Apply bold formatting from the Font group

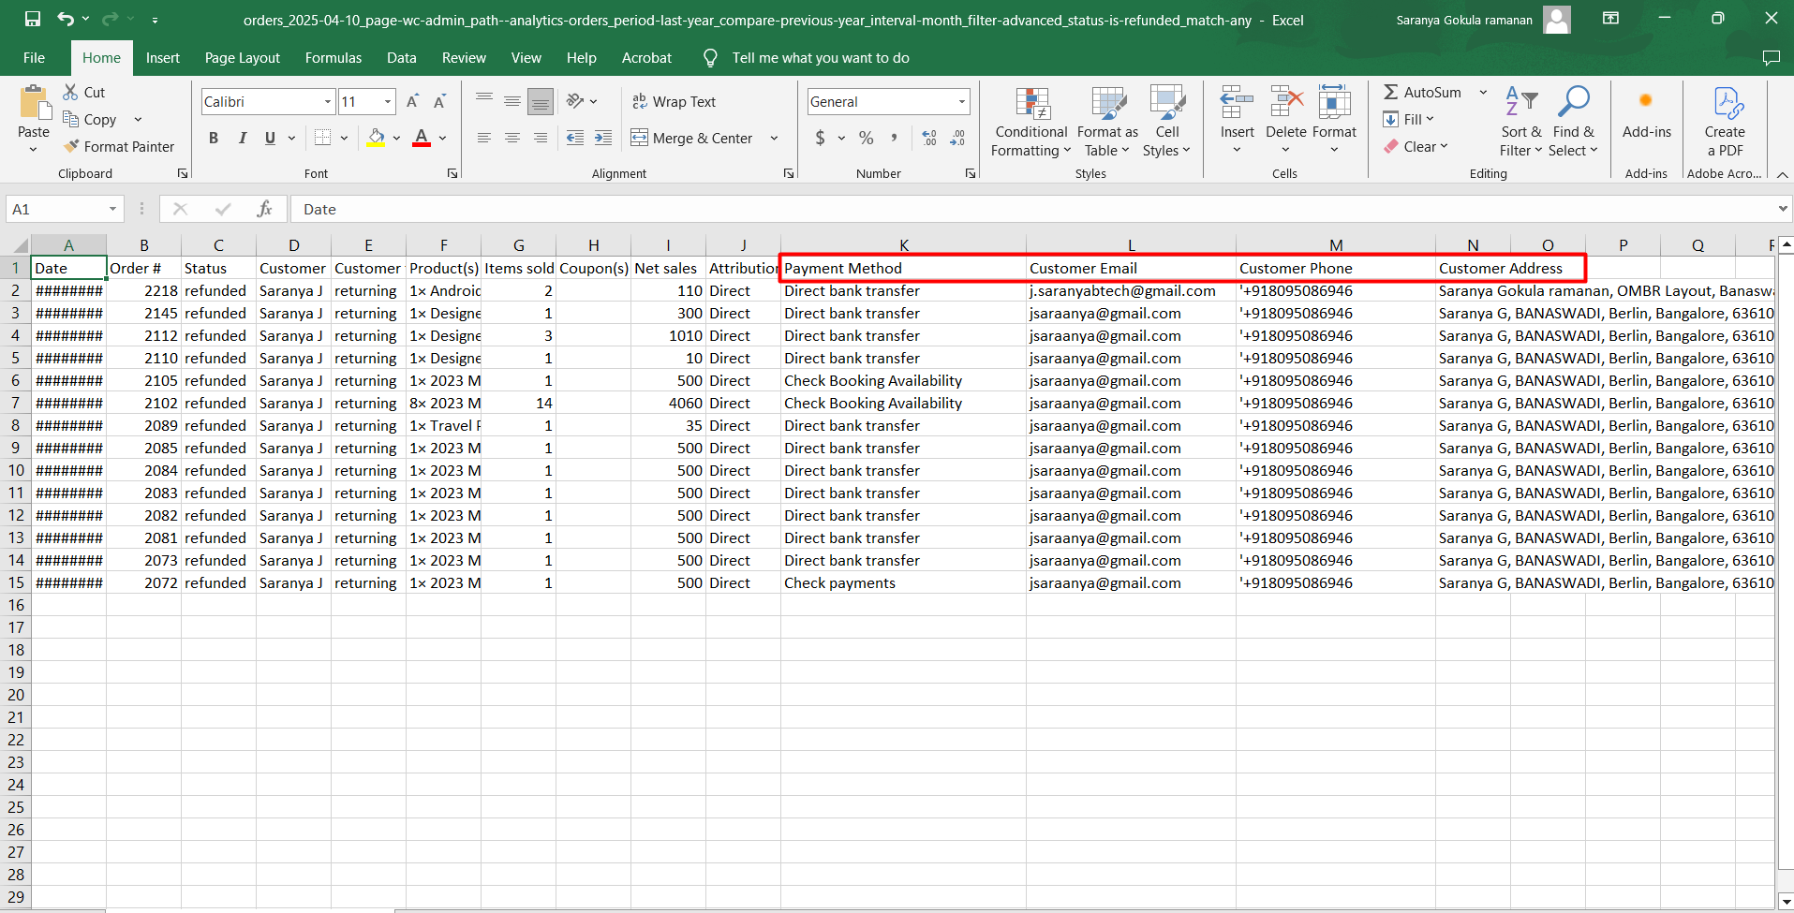click(x=213, y=138)
